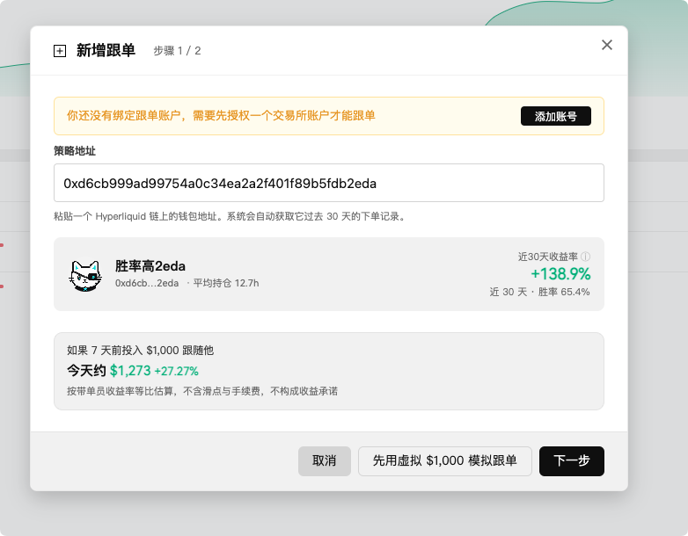
Task: Click 先用虚拟 $1,000 模拟跟单 button
Action: pyautogui.click(x=445, y=461)
